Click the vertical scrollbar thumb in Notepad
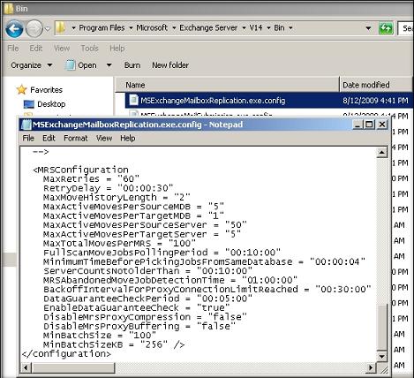The height and width of the screenshot is (378, 414). [x=381, y=327]
